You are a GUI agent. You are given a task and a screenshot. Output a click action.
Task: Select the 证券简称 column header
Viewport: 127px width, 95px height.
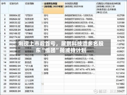pyautogui.click(x=29, y=4)
